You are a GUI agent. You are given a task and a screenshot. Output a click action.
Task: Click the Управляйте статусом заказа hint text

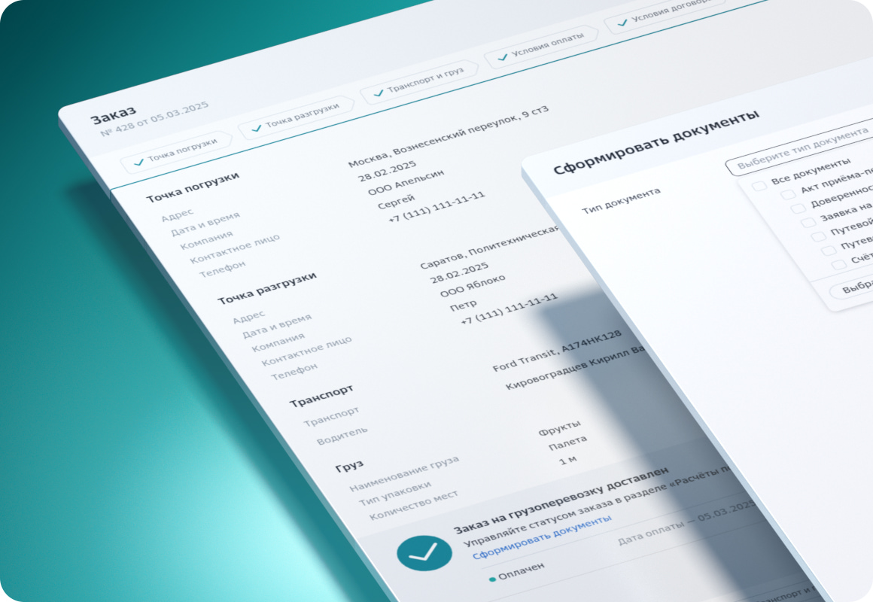pyautogui.click(x=598, y=506)
